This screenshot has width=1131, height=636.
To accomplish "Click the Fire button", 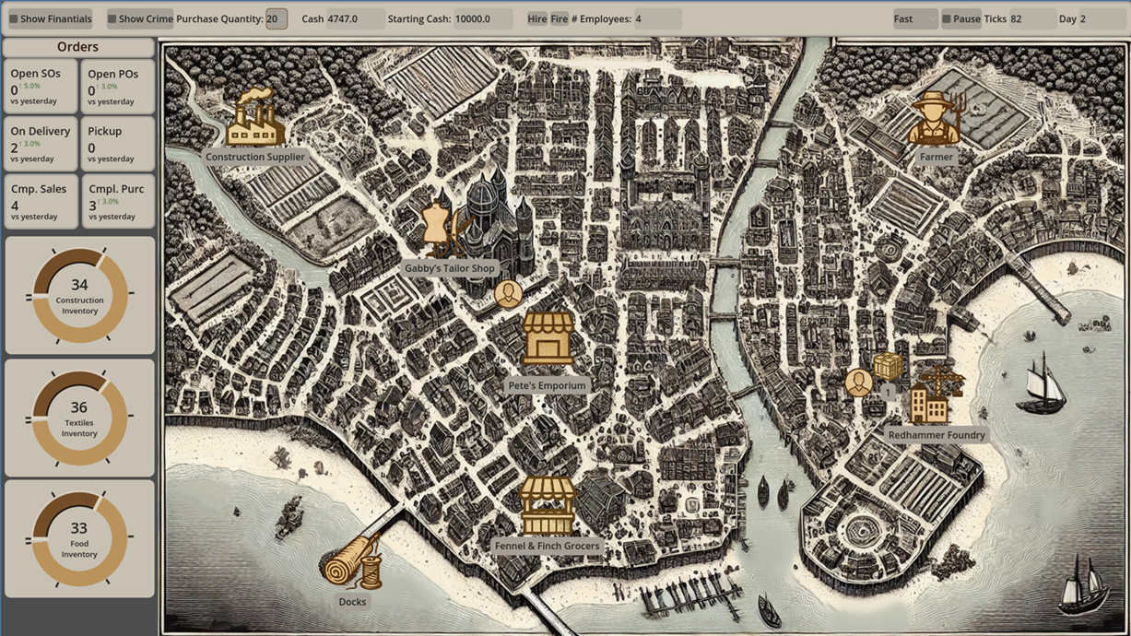I will (x=560, y=18).
